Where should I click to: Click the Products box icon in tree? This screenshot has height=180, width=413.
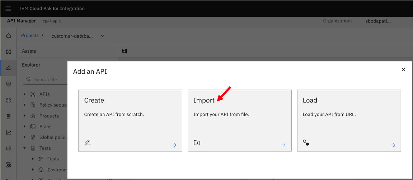click(33, 116)
